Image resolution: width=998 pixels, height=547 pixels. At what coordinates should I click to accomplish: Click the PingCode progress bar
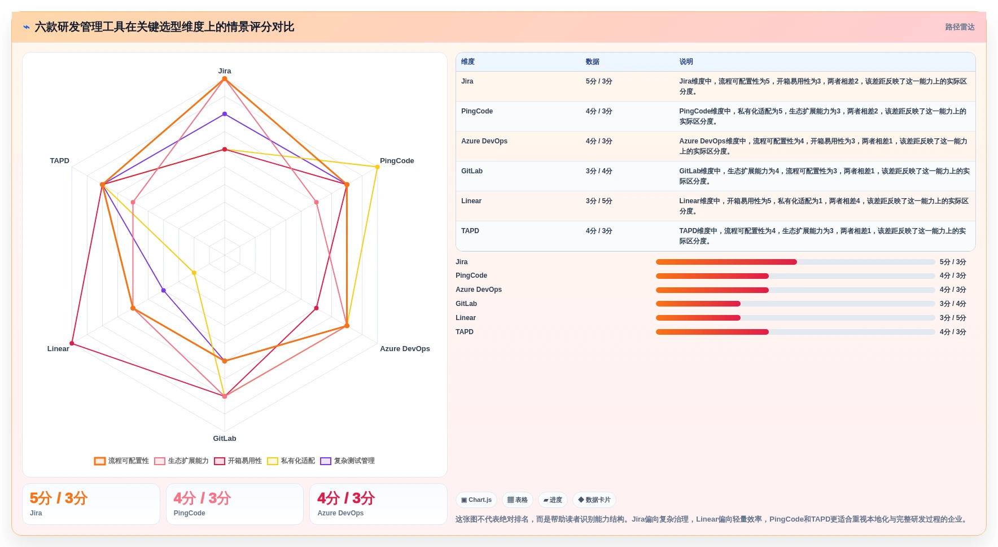coord(795,276)
